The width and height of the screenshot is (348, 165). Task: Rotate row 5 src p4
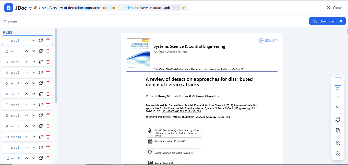click(x=41, y=83)
